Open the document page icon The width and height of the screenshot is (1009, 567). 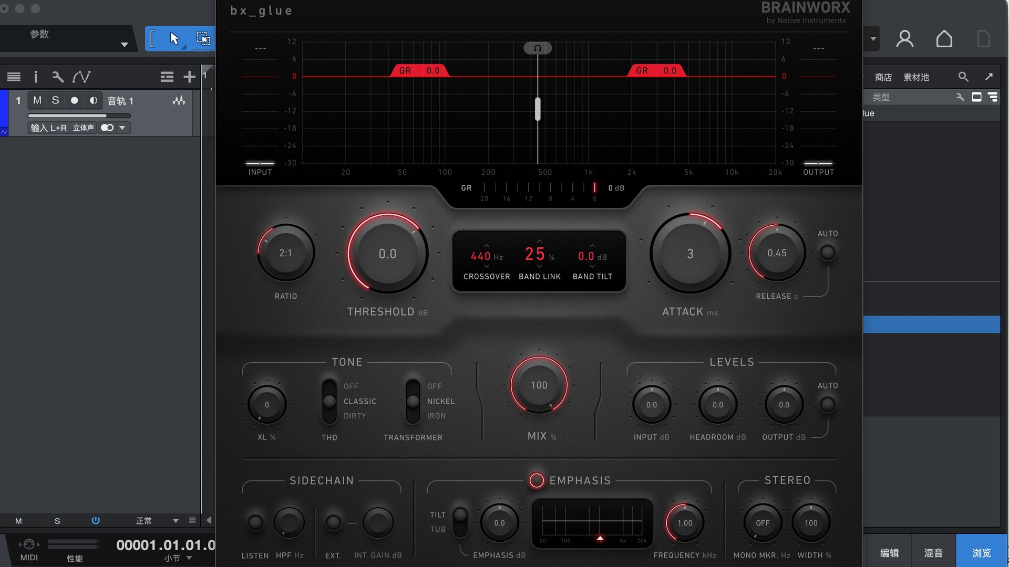coord(983,39)
